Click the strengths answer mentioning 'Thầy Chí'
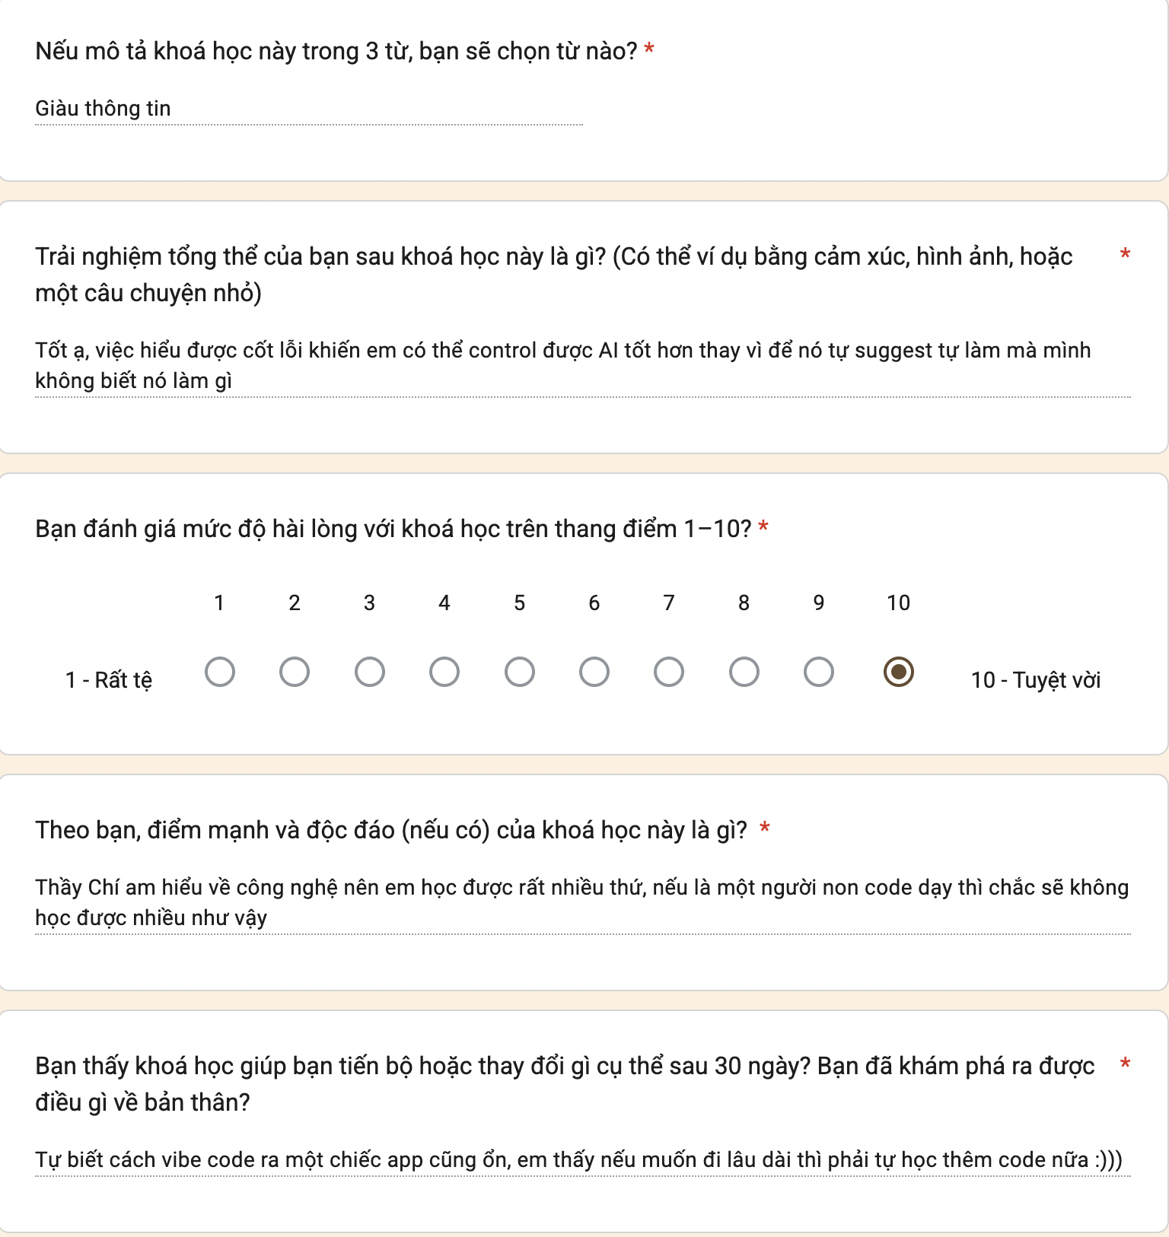This screenshot has height=1237, width=1169. coord(583,902)
